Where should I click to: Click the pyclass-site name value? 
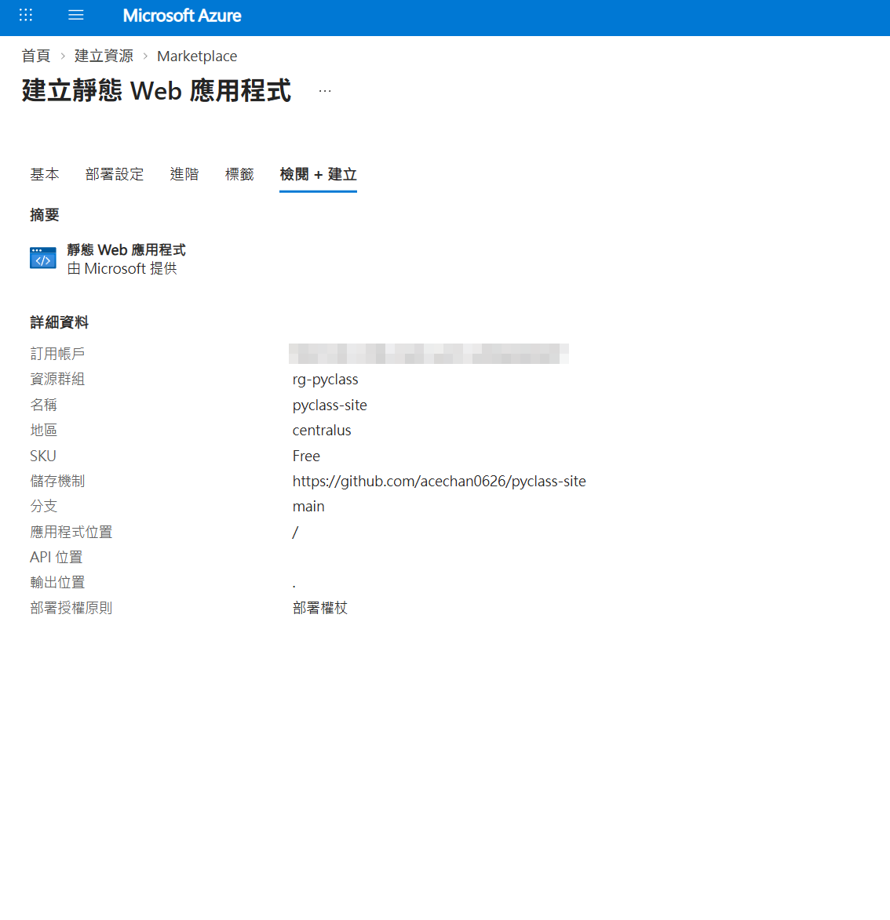[330, 405]
